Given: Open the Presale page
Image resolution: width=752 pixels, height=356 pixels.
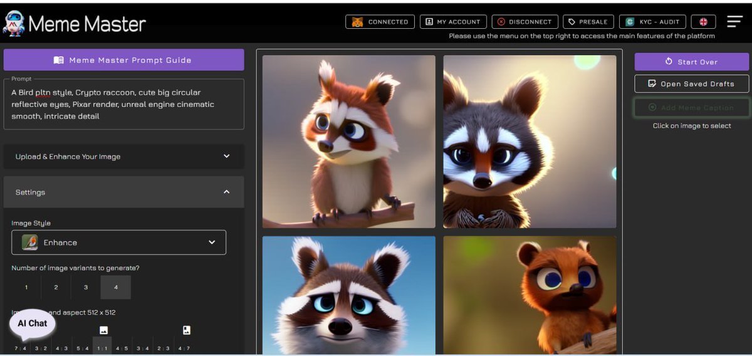Looking at the screenshot, I should click(x=588, y=22).
